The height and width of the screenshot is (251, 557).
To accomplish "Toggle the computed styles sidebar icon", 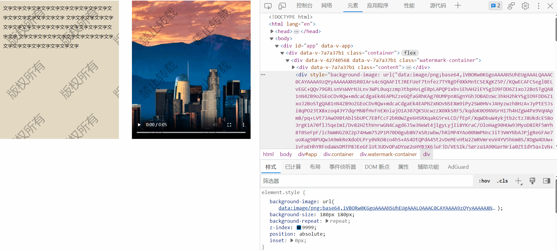I will (547, 181).
